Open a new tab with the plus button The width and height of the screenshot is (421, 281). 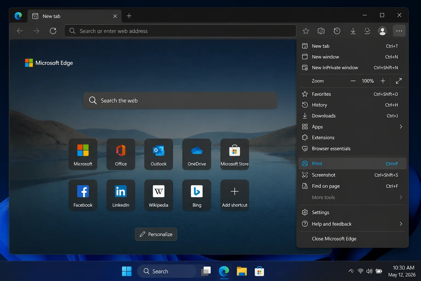pyautogui.click(x=129, y=16)
